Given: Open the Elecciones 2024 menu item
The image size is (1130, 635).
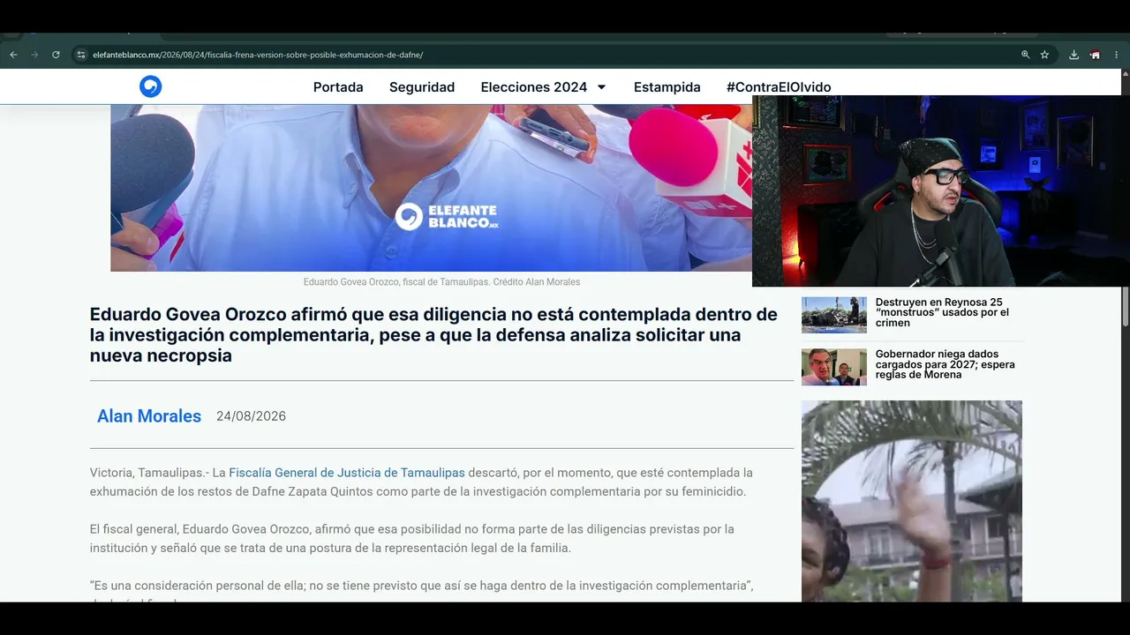Looking at the screenshot, I should point(534,87).
